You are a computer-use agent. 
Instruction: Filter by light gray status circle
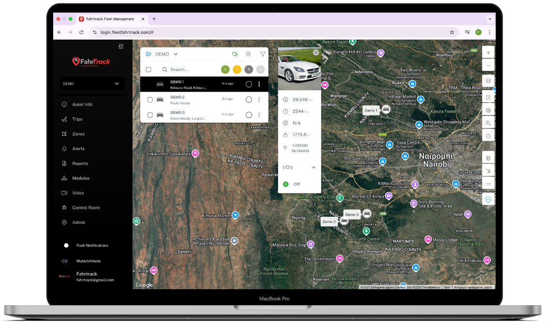260,70
